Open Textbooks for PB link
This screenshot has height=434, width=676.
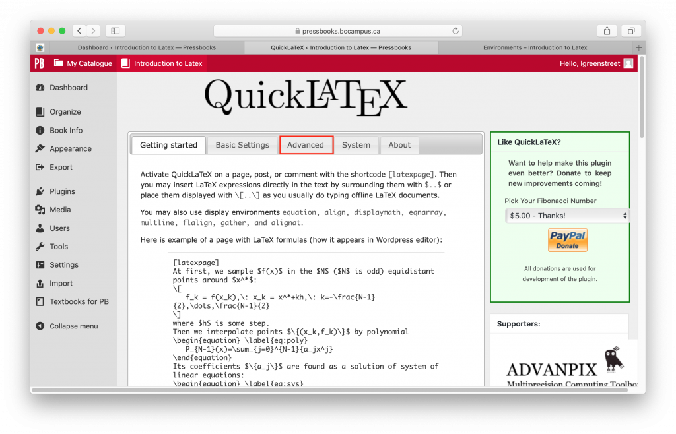[79, 301]
